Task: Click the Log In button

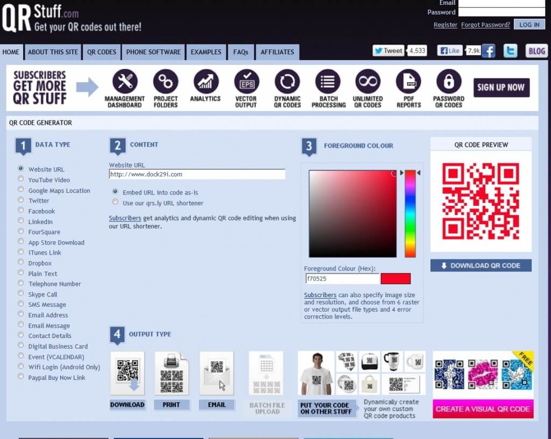Action: 529,25
